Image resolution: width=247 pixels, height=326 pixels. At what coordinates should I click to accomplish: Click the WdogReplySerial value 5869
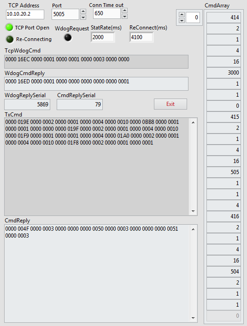[x=27, y=105]
